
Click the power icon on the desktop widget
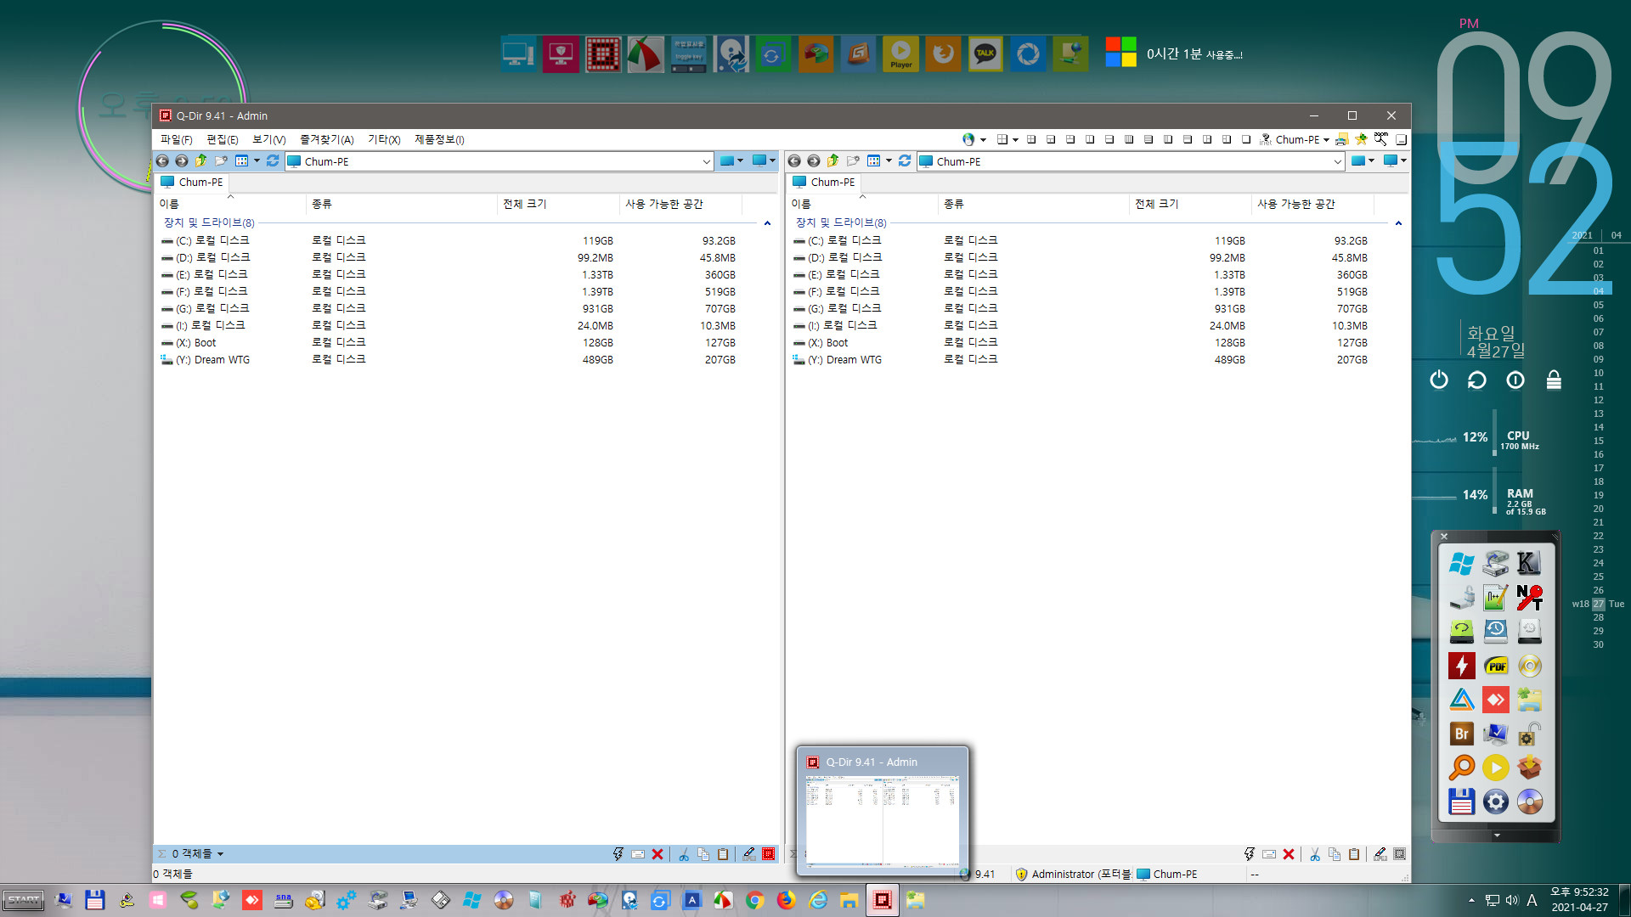coord(1439,380)
